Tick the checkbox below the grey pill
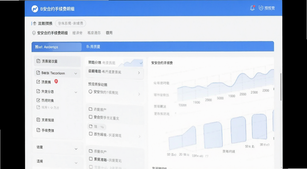 [x=91, y=134]
